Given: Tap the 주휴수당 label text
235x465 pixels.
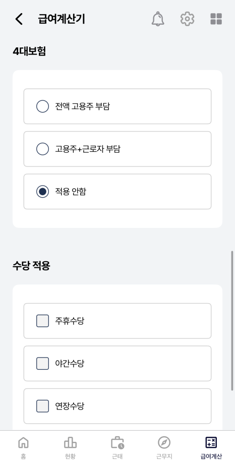Looking at the screenshot, I should coord(70,321).
